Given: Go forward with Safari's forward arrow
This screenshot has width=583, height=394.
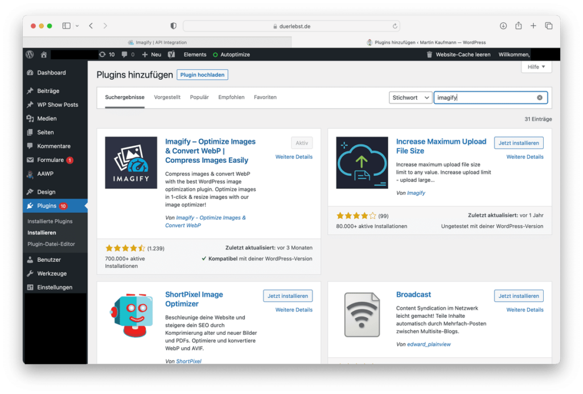Looking at the screenshot, I should (105, 26).
